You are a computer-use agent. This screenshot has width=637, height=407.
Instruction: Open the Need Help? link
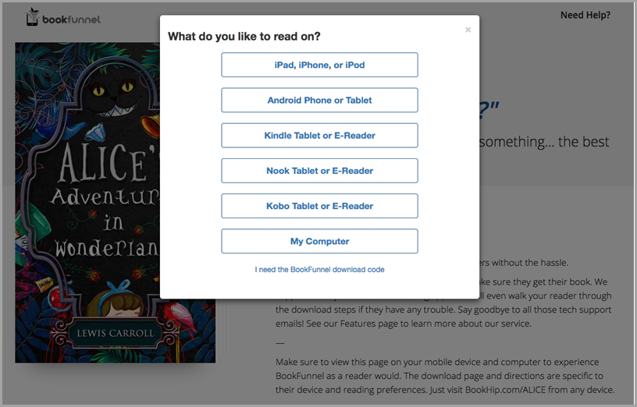585,15
